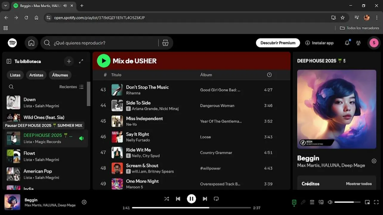Open friends activity icon
Viewport: 383px width, 215px height.
point(358,43)
